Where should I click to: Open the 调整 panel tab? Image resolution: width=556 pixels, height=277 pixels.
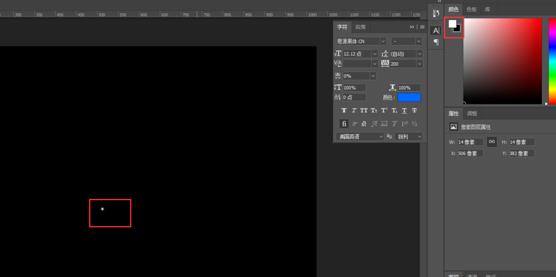click(472, 114)
